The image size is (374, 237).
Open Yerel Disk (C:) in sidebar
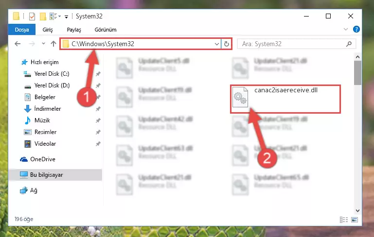tap(52, 74)
